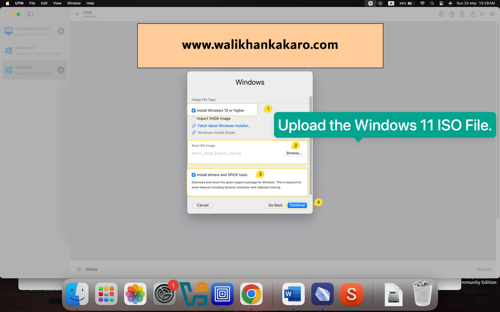500x312 pixels.
Task: Click the Go Back button
Action: point(275,205)
